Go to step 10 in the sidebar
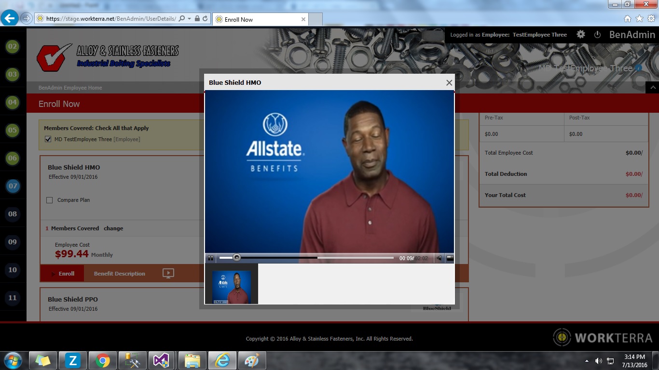 [13, 270]
